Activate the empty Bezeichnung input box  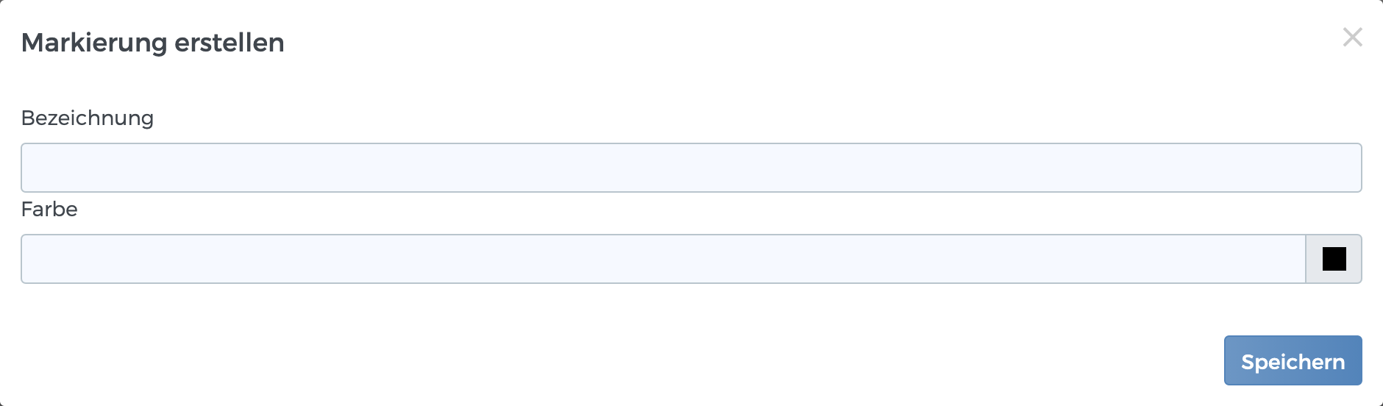point(691,168)
